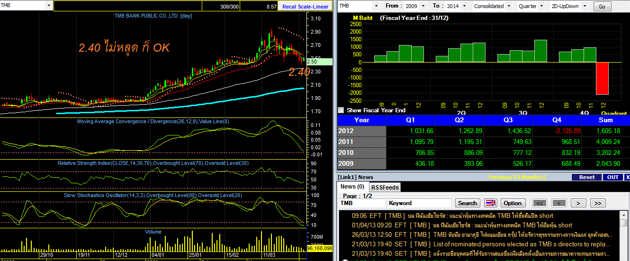
Task: Click the Sum column header
Action: click(605, 120)
